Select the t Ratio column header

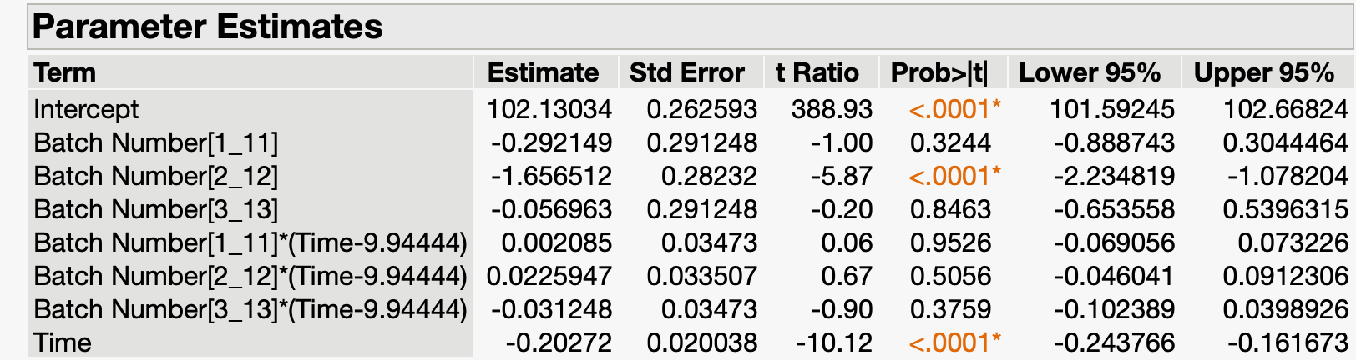pos(817,73)
